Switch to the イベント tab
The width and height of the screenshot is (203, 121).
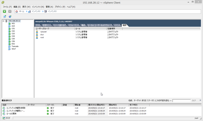117,25
